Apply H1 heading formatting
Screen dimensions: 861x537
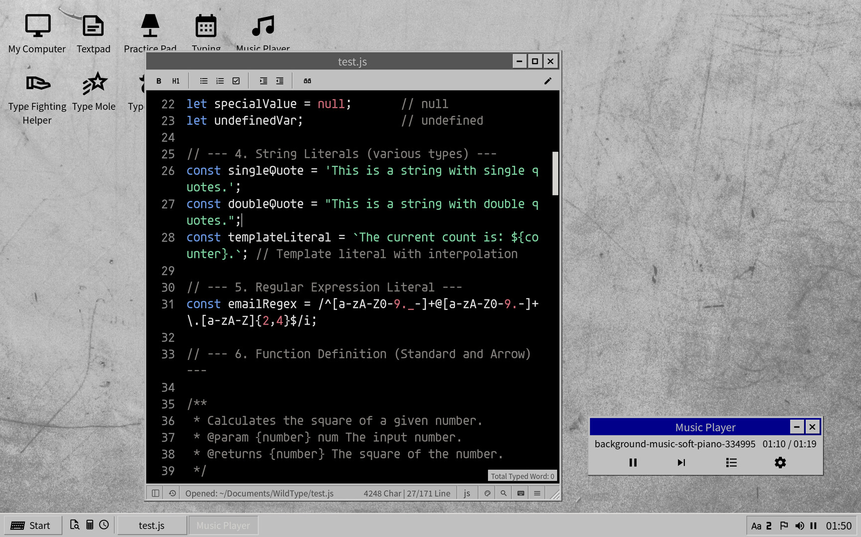[x=175, y=81]
